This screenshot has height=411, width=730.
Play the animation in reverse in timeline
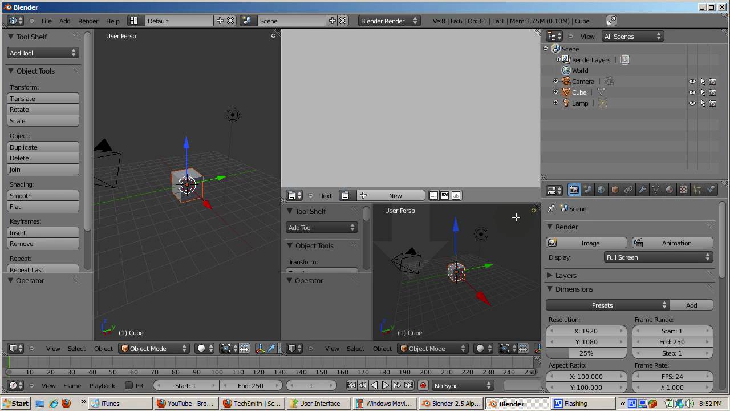(x=374, y=386)
